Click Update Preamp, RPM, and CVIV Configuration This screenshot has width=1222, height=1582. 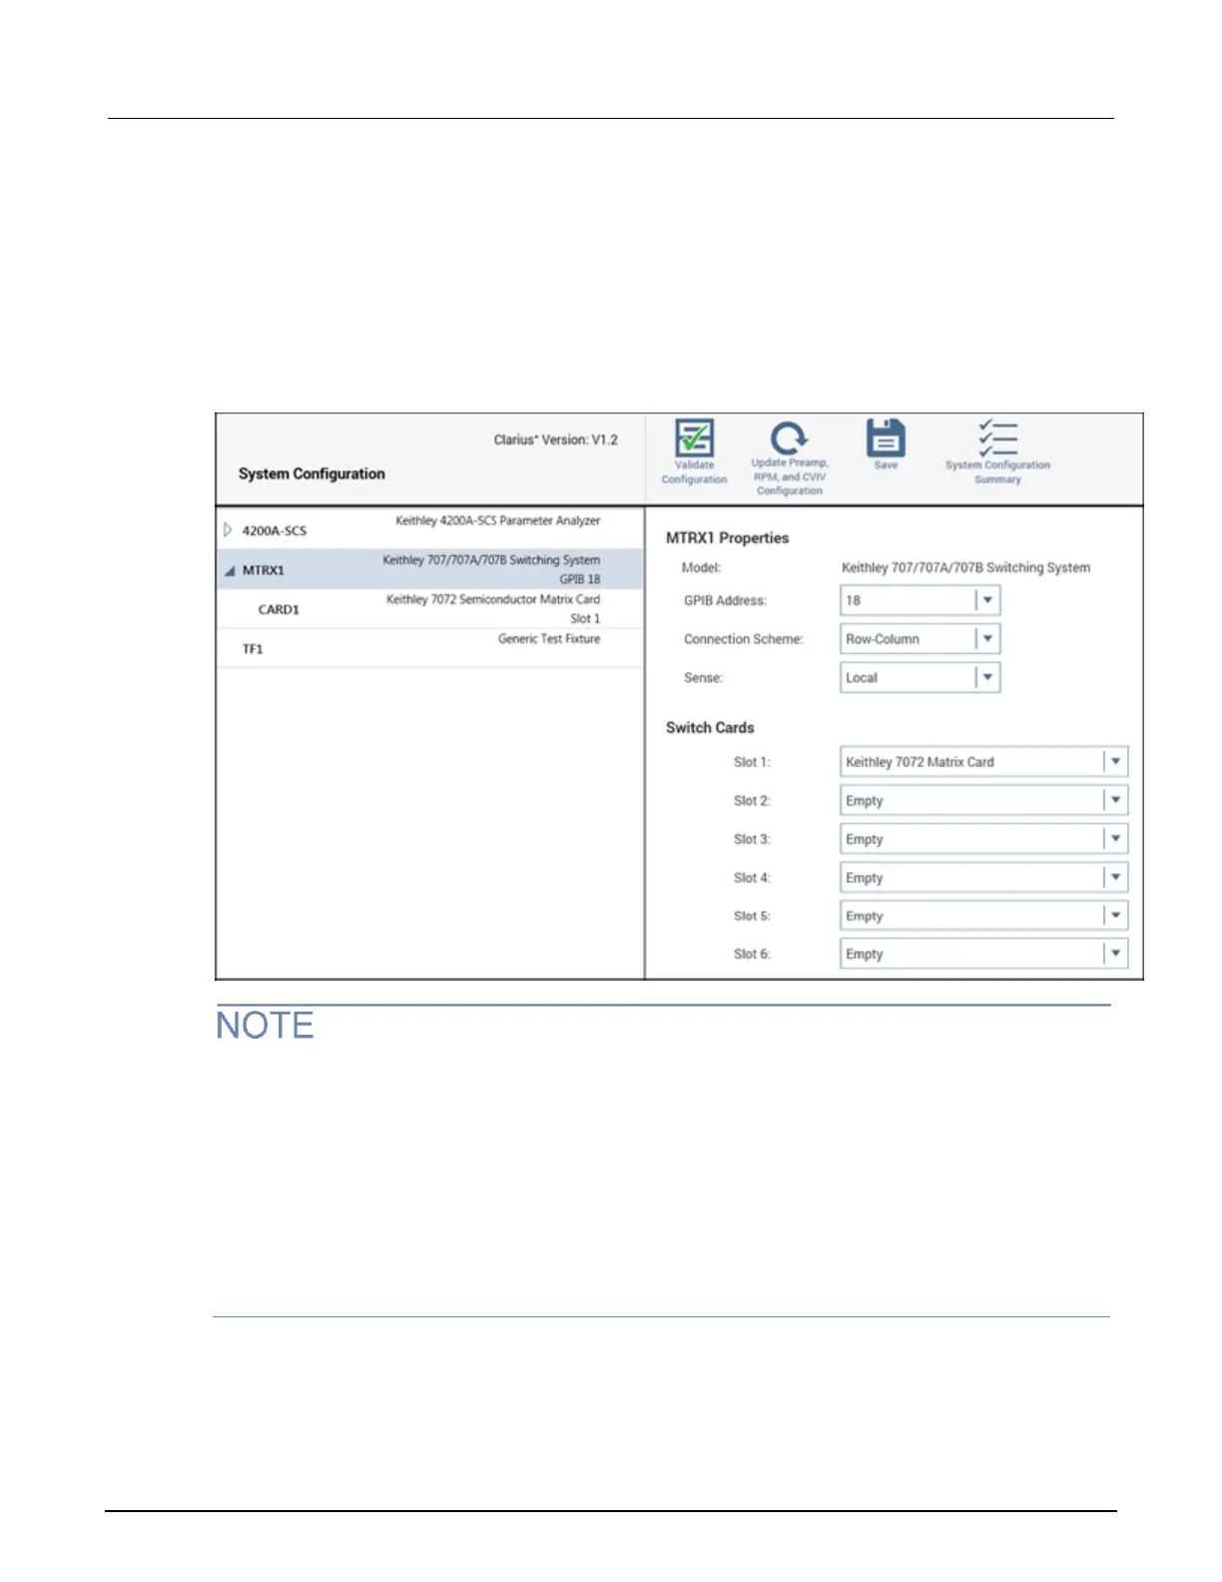coord(789,458)
